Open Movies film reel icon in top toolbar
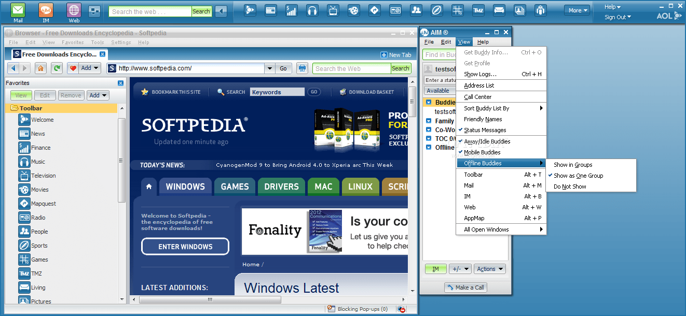 [353, 10]
